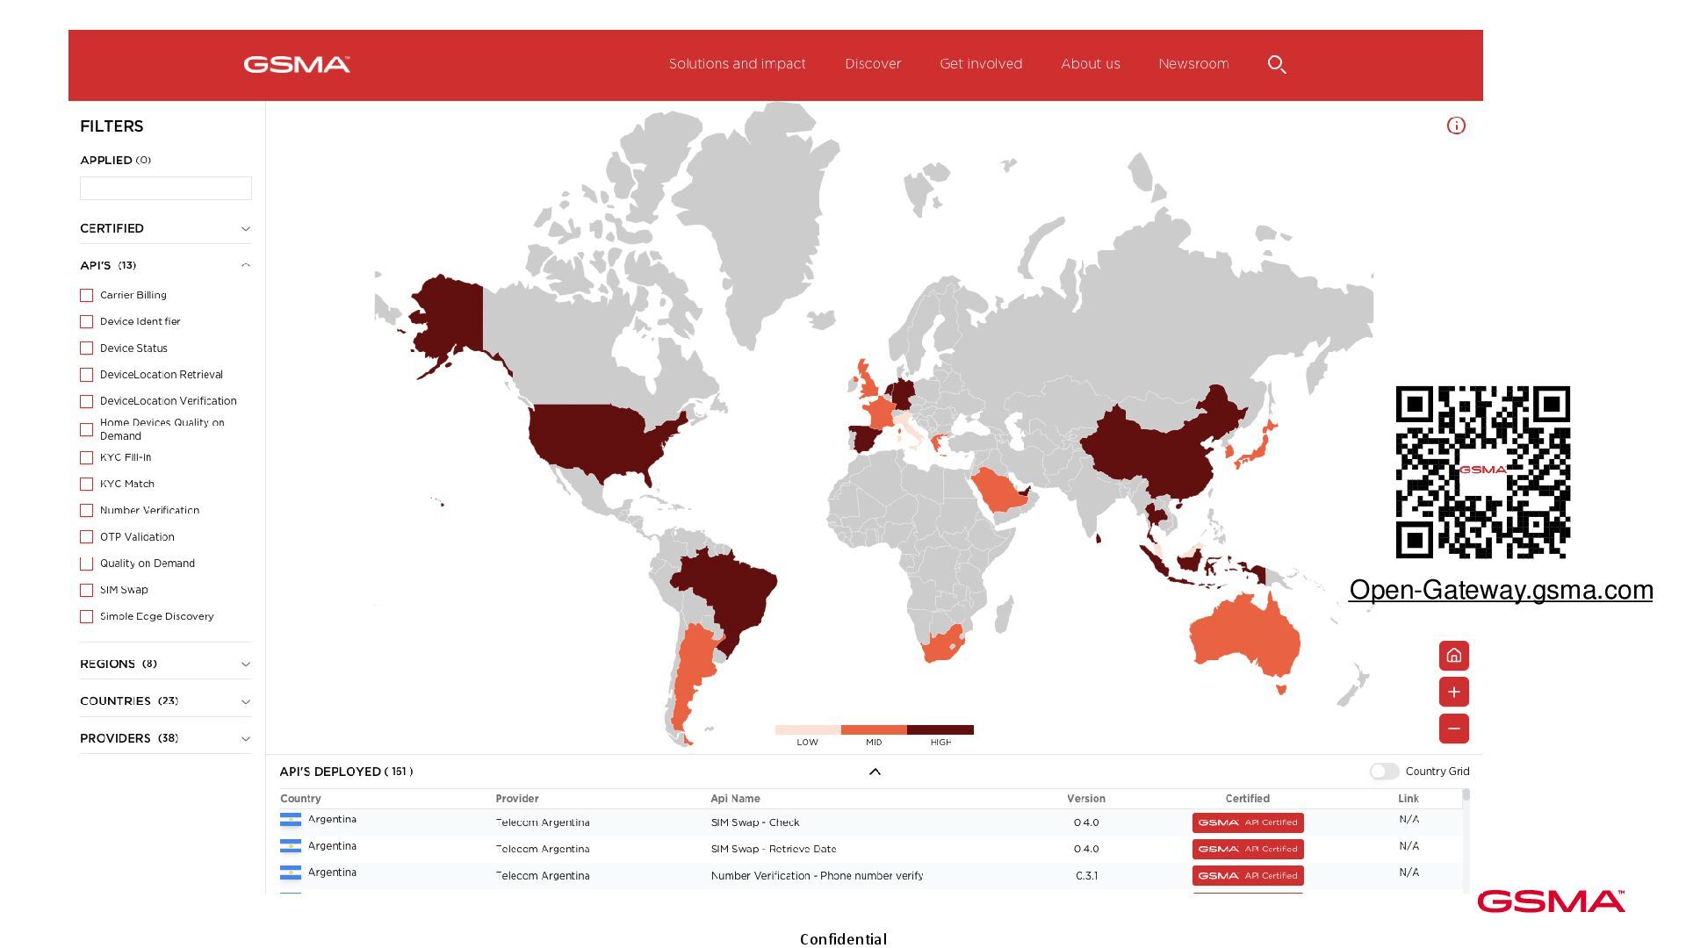Select 'Number Verification - Phone number verify' cell
Image resolution: width=1686 pixels, height=948 pixels.
pos(817,875)
